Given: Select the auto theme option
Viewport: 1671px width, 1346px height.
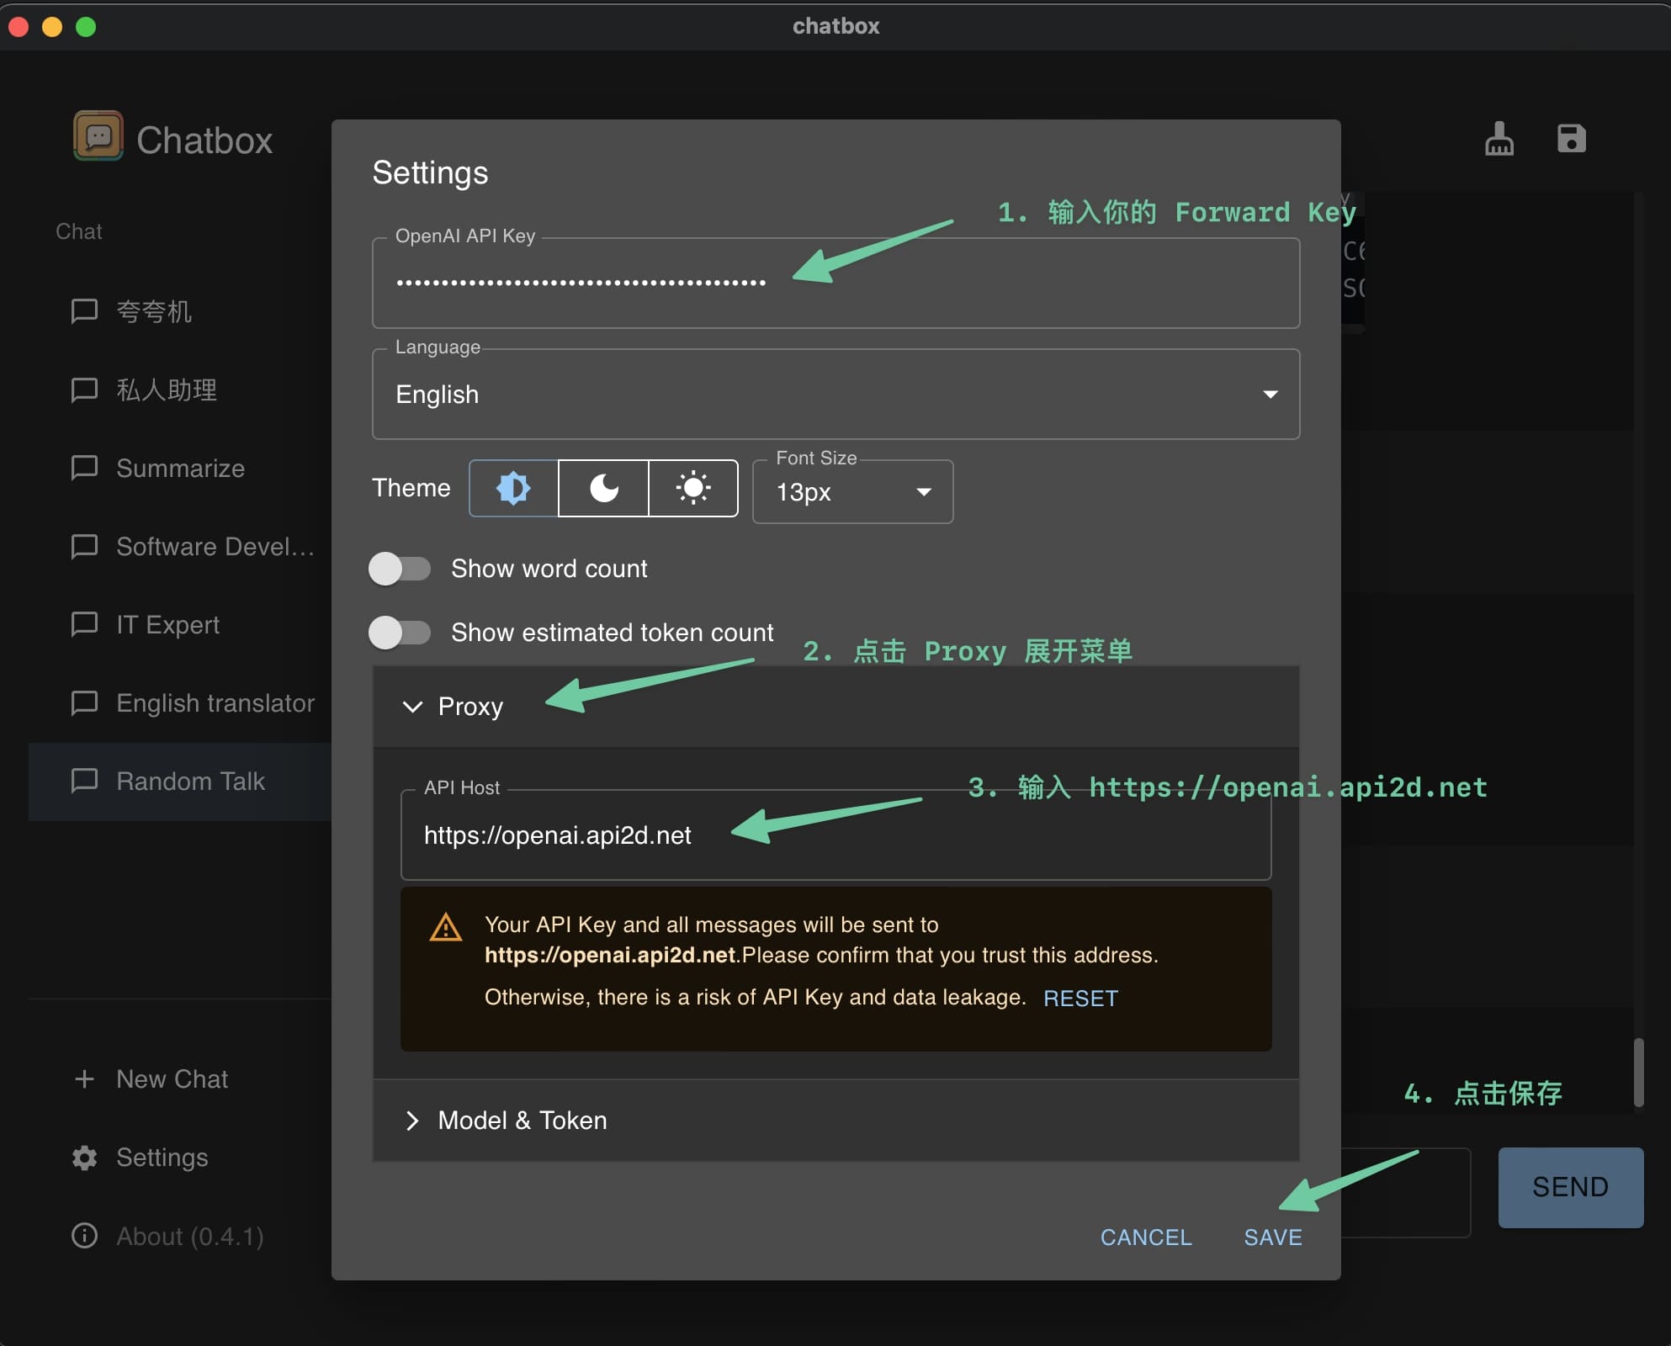Looking at the screenshot, I should coord(512,488).
